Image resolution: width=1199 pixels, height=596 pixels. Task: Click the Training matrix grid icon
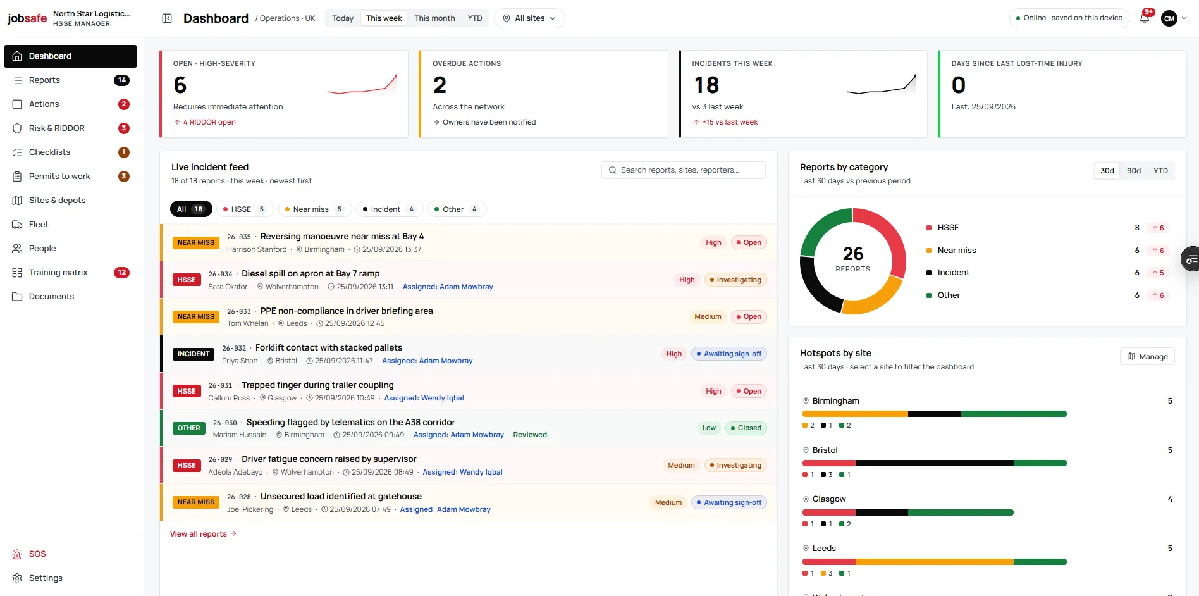pyautogui.click(x=17, y=273)
